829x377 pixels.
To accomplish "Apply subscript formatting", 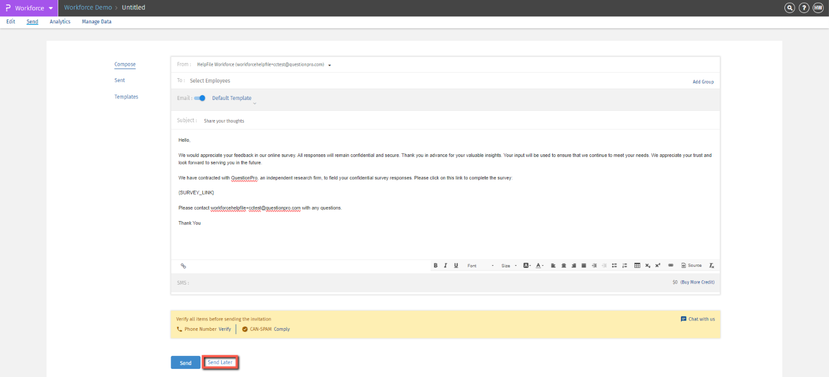I will point(647,265).
